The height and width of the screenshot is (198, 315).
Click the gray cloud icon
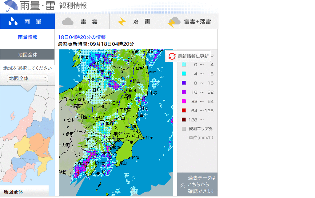68,21
